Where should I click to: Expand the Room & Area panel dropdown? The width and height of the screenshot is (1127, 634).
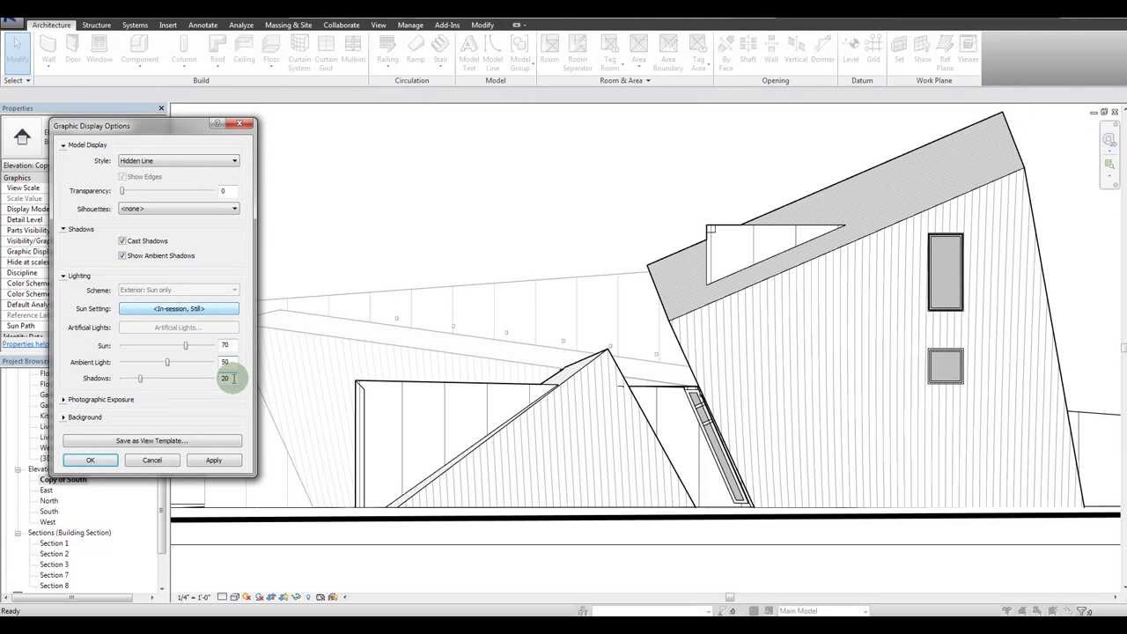[x=624, y=80]
